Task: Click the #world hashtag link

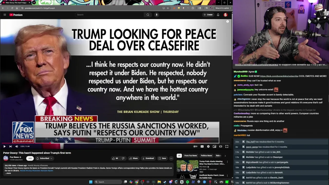Action: point(23,171)
